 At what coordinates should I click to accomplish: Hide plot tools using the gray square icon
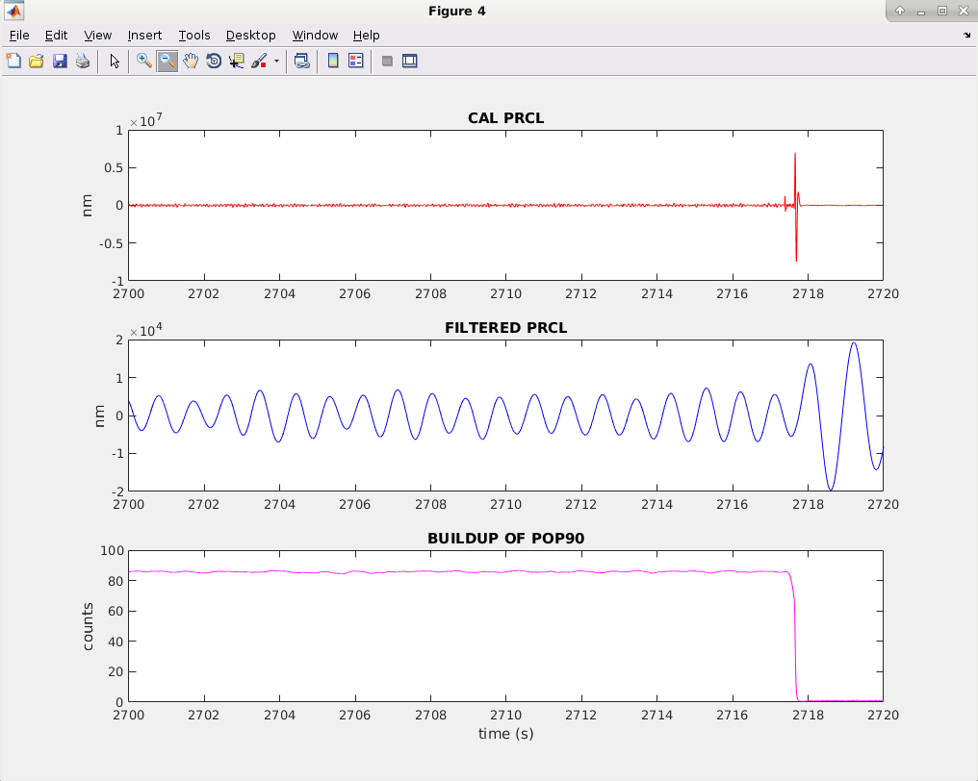click(387, 62)
